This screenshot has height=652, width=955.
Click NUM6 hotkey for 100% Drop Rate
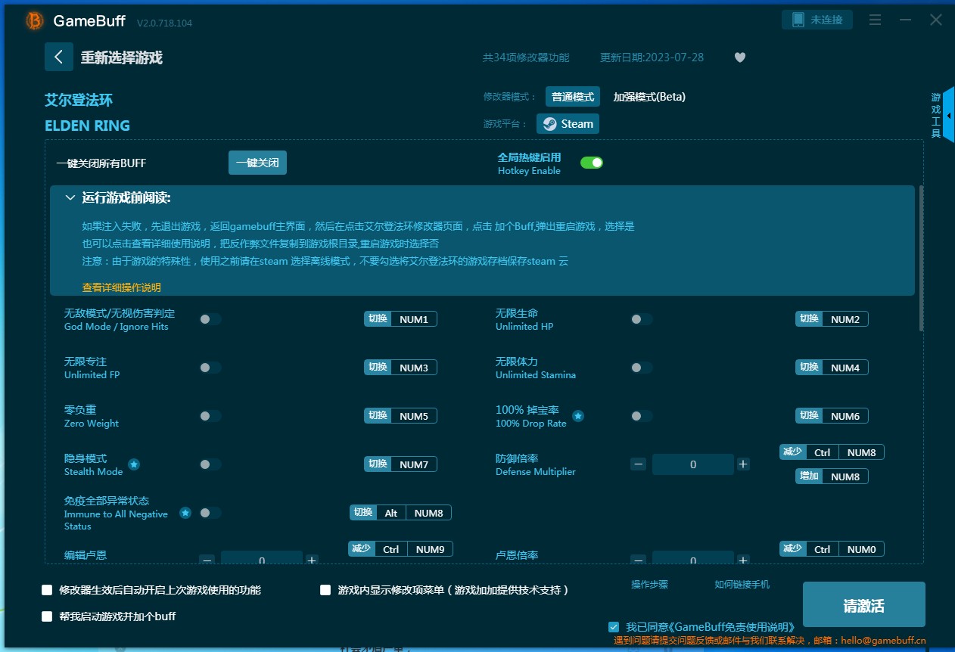832,416
